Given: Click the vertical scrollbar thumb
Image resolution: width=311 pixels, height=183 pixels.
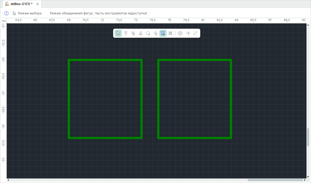Looking at the screenshot, I should click(308, 137).
